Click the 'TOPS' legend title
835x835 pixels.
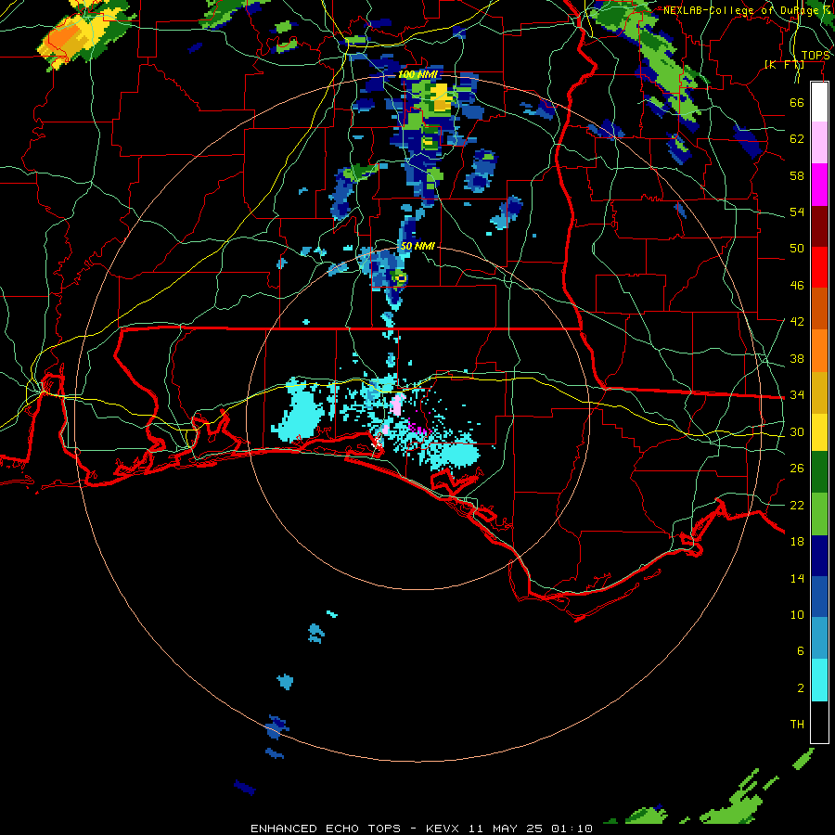coord(816,56)
